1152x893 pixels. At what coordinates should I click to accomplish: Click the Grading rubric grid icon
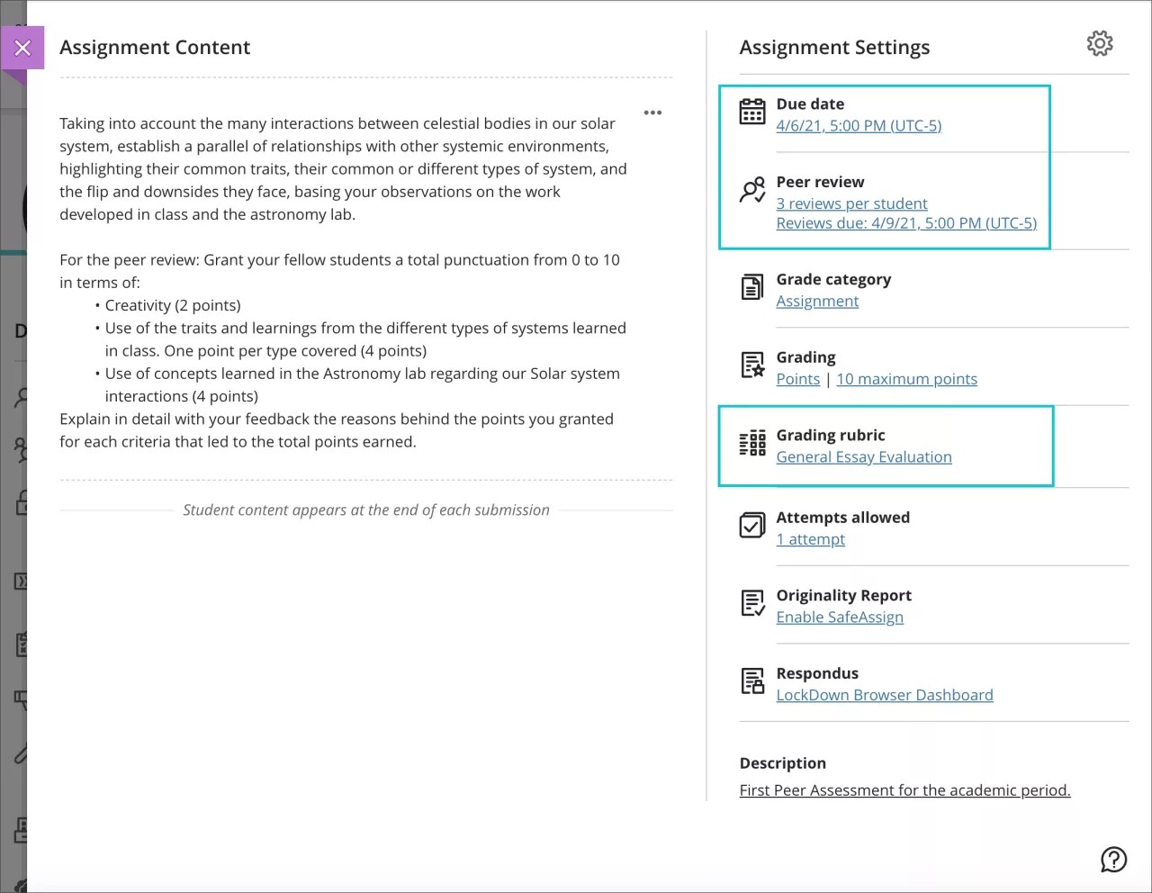point(751,442)
